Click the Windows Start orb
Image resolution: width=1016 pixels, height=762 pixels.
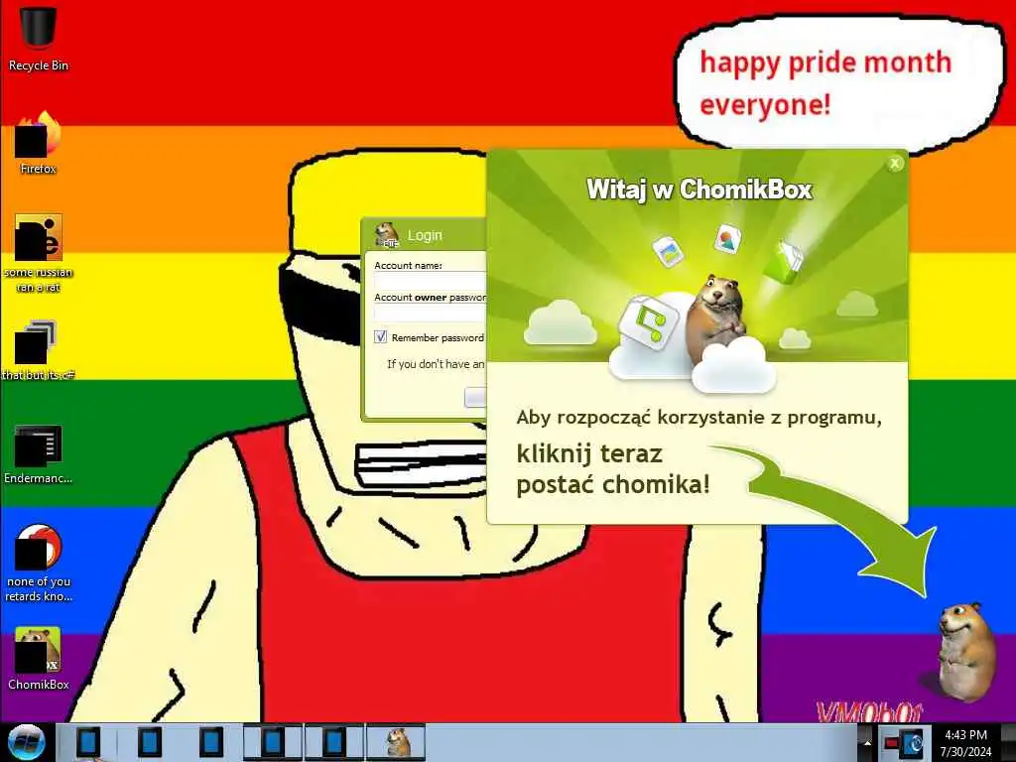point(27,742)
